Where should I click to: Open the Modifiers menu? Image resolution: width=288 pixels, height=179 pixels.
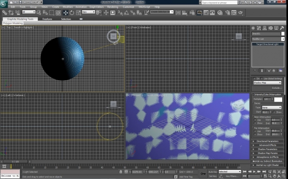(x=68, y=7)
